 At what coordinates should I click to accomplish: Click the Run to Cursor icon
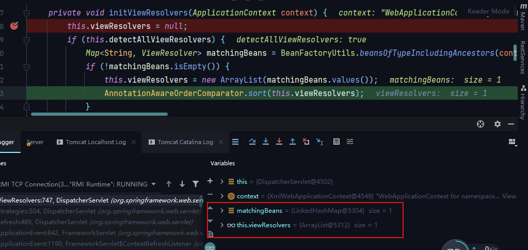319,142
